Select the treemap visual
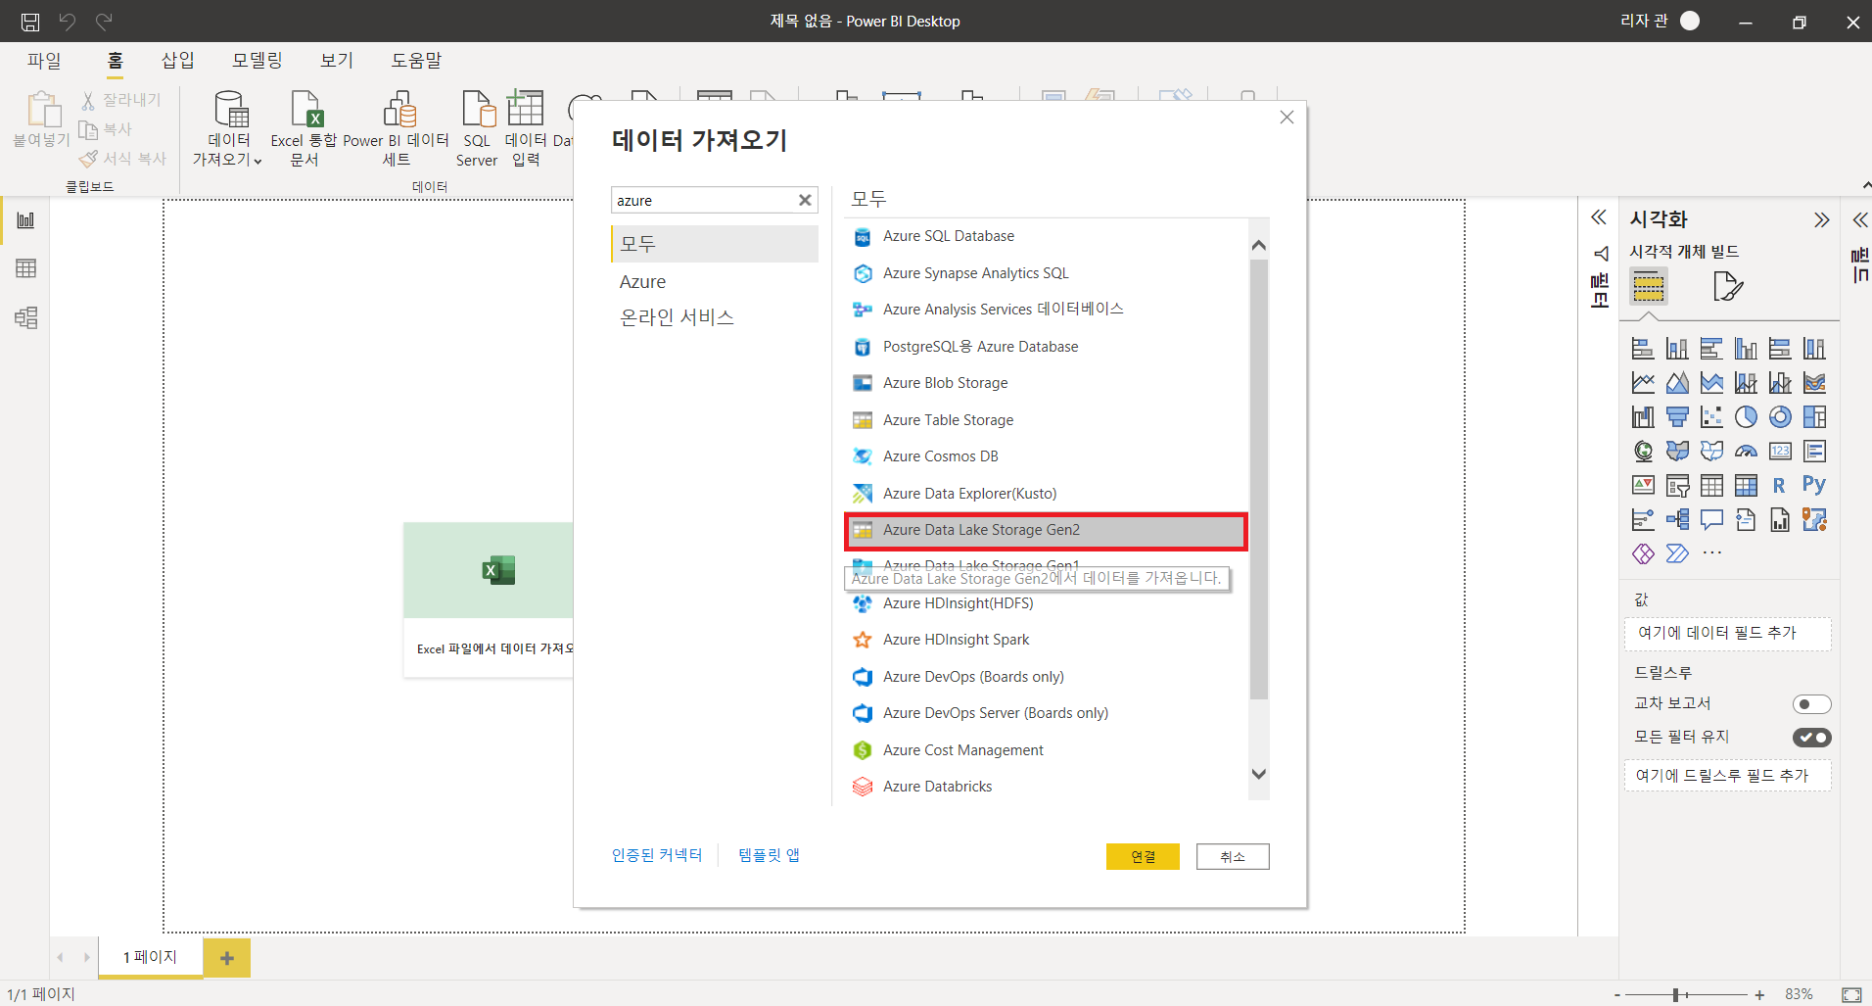This screenshot has height=1006, width=1872. click(x=1814, y=417)
